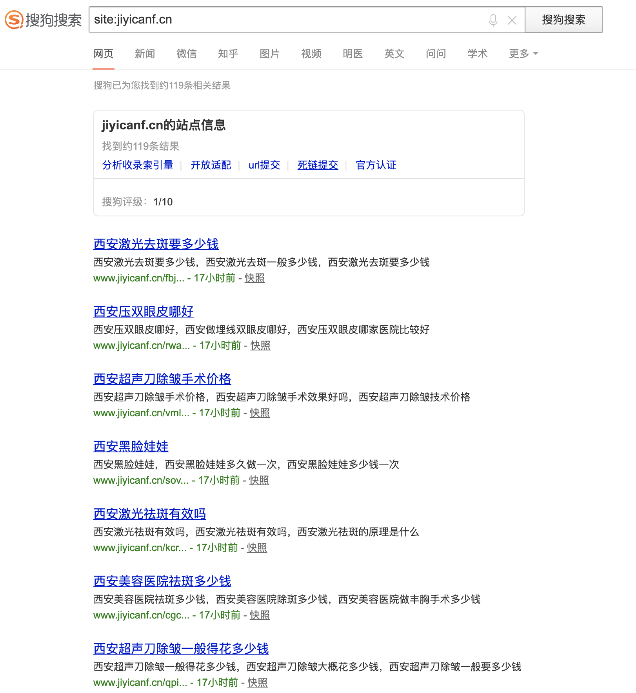Screen dimensions: 636x693
Task: Click the green URL www.jiyicanf.cn/vml...
Action: (x=141, y=413)
